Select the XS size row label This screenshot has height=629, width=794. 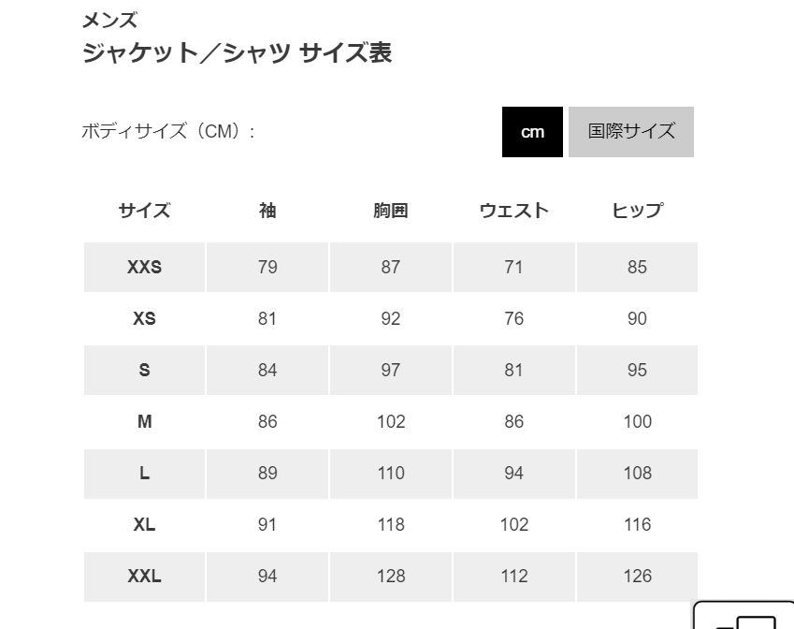(x=144, y=319)
